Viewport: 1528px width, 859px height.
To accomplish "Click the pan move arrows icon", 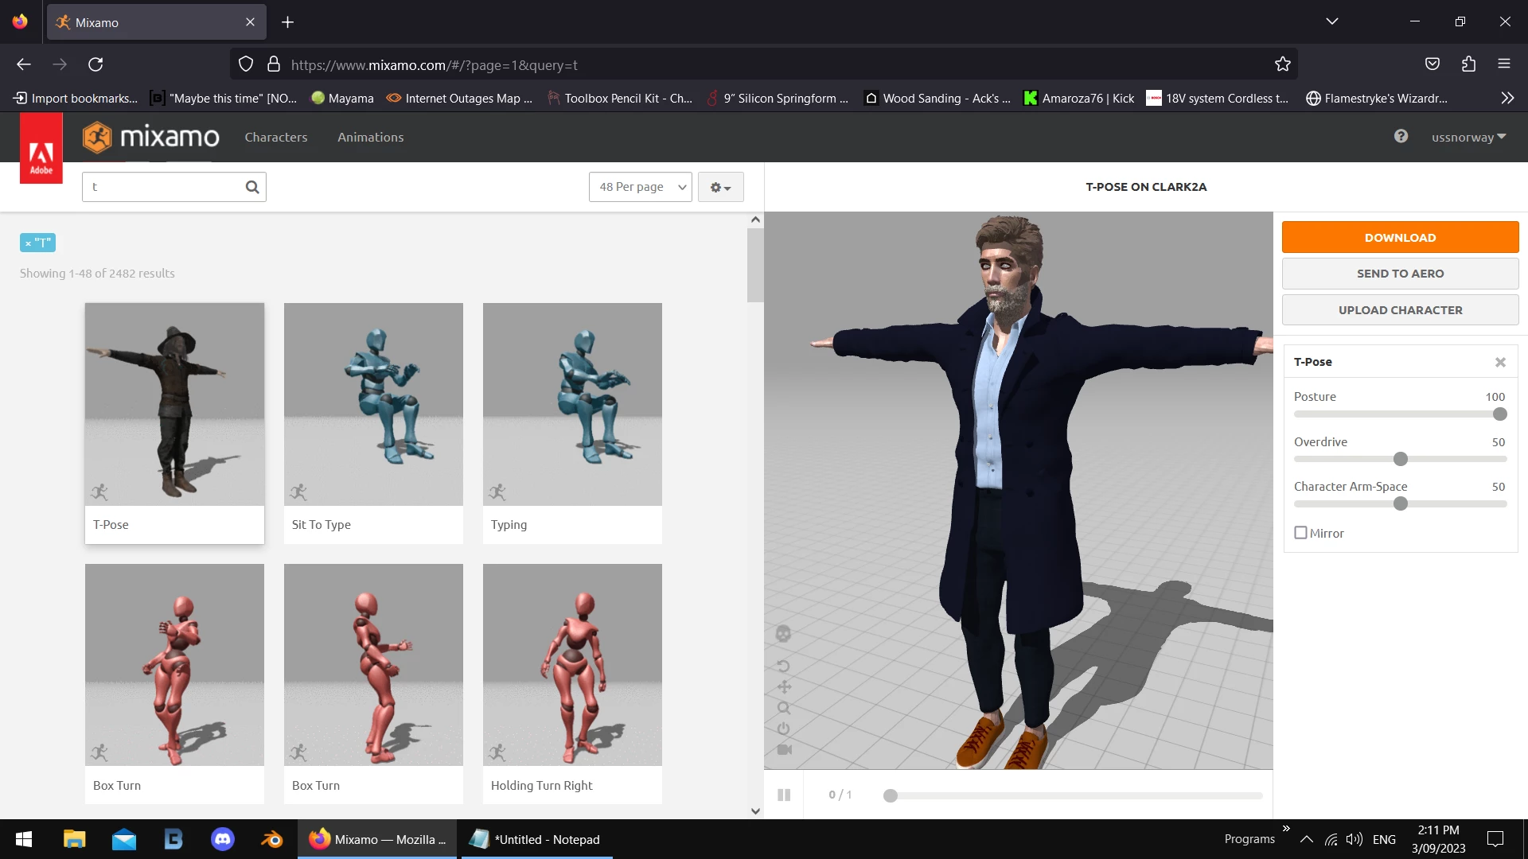I will coord(784,687).
